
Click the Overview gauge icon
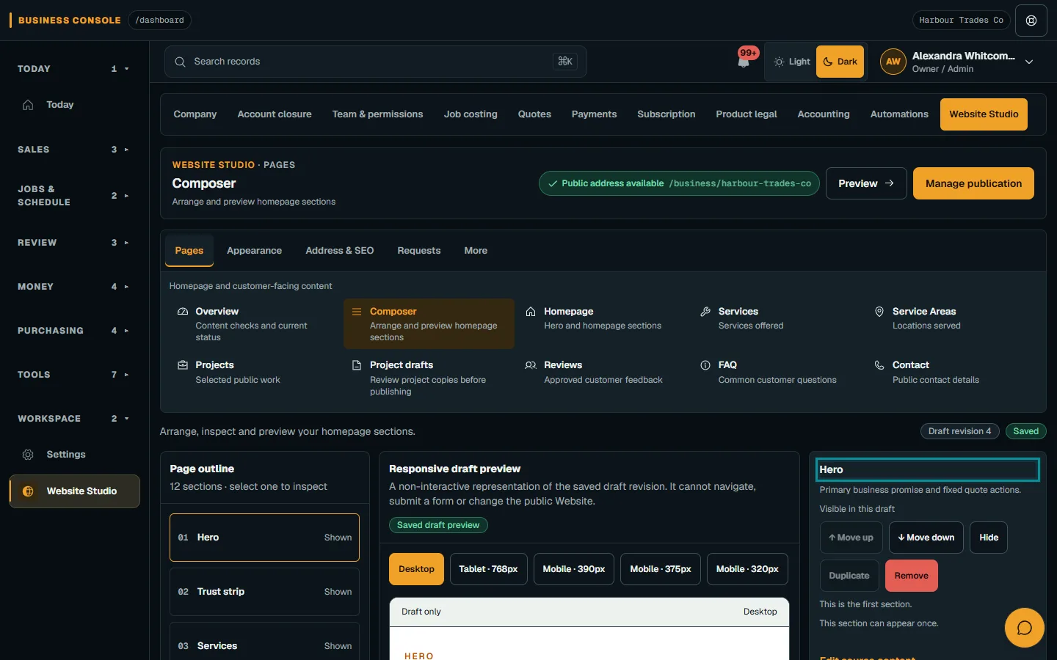(x=183, y=312)
